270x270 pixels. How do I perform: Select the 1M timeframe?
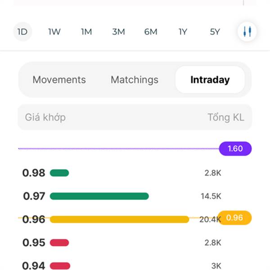click(86, 31)
